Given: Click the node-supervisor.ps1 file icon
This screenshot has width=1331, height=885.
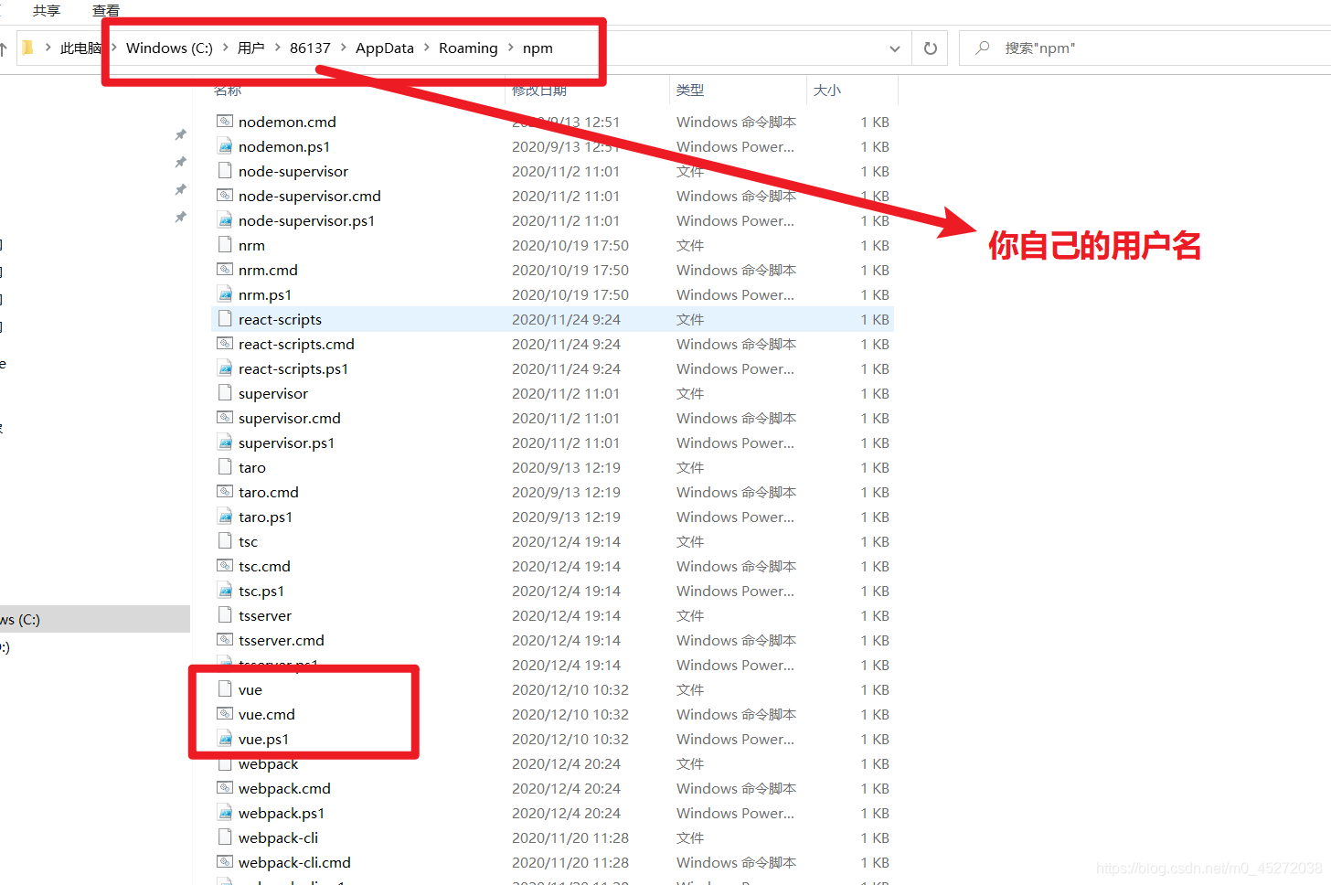Looking at the screenshot, I should 225,219.
